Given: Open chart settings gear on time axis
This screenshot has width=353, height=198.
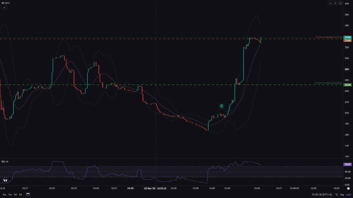Looking at the screenshot, I should (x=348, y=189).
